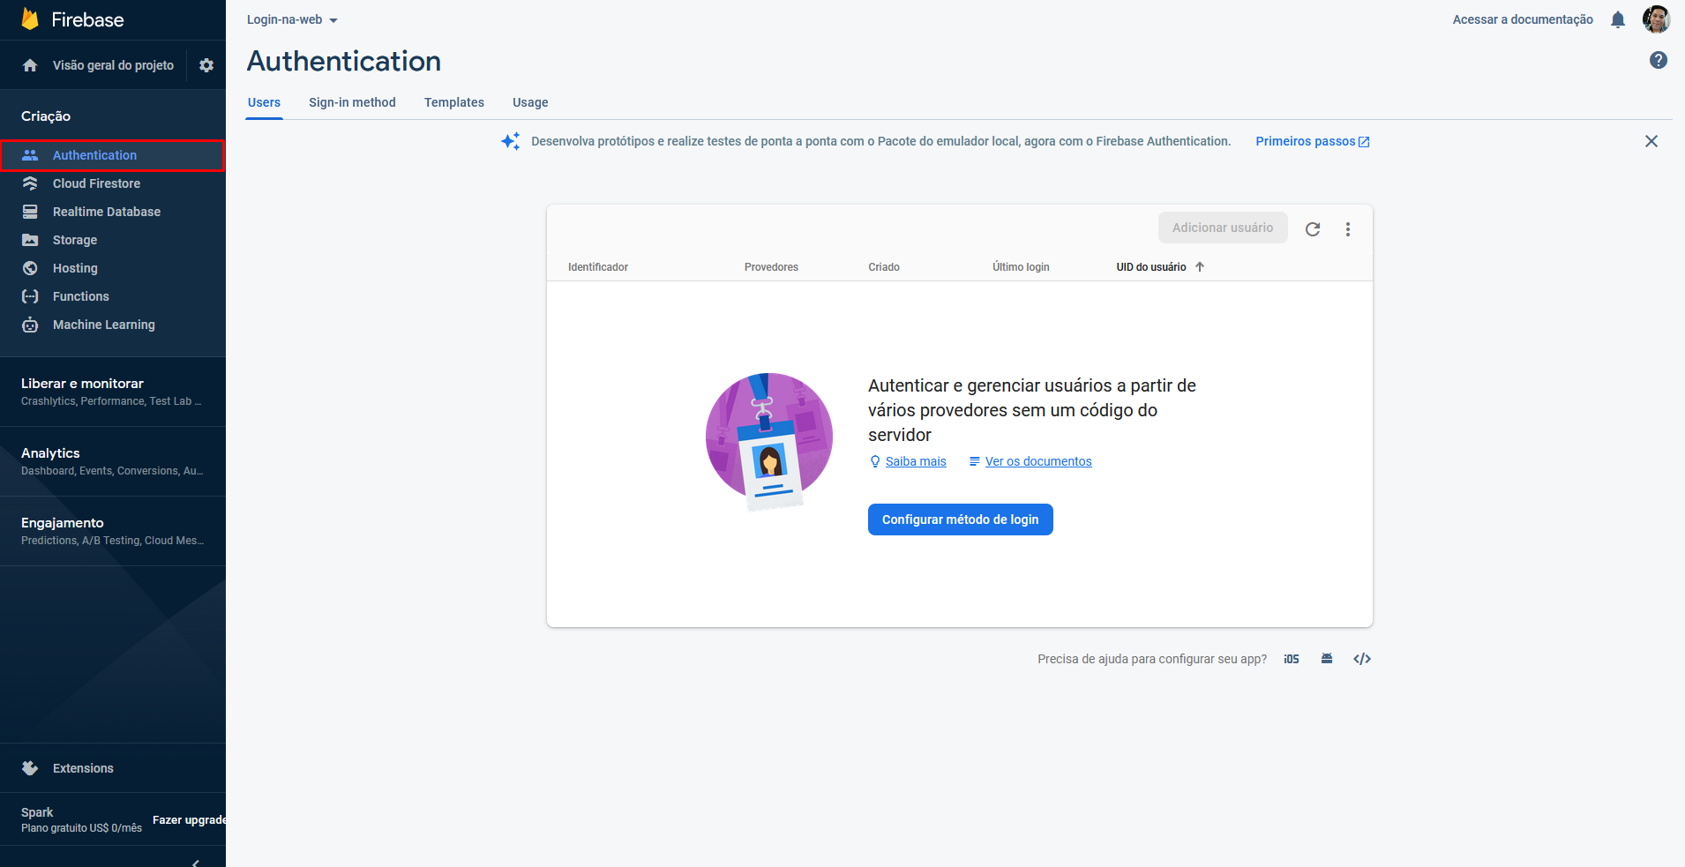Click Adicionar usuário button
The width and height of the screenshot is (1685, 867).
click(x=1223, y=228)
